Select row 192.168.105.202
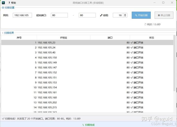The width and height of the screenshot is (177, 127). pyautogui.click(x=87, y=102)
